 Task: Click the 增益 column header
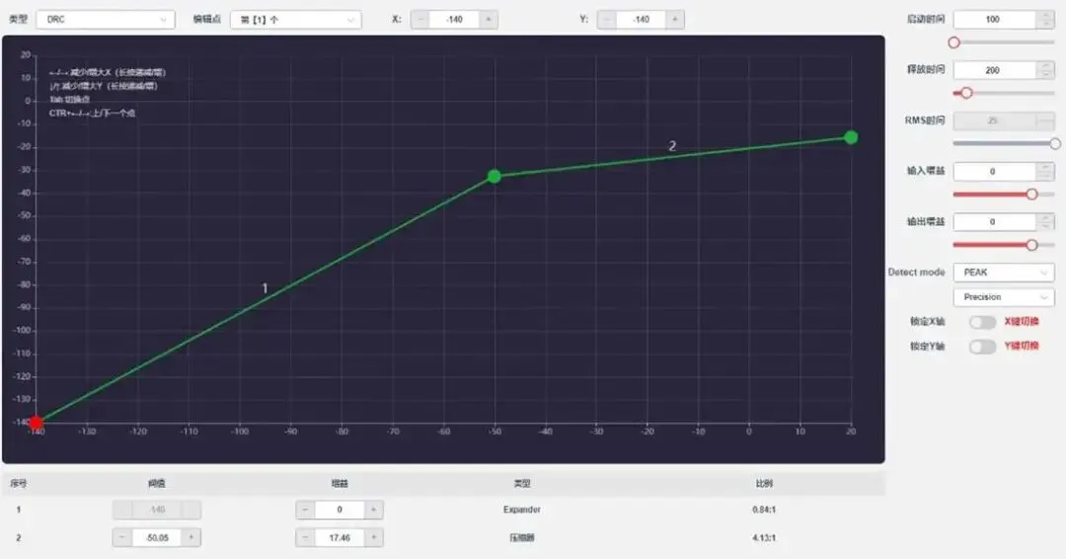click(340, 484)
